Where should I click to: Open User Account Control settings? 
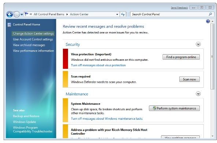(x=33, y=39)
